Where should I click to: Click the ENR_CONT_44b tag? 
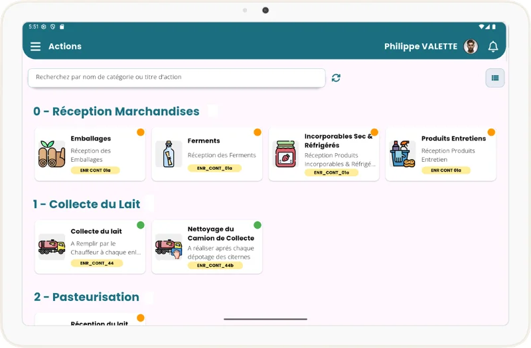point(215,266)
